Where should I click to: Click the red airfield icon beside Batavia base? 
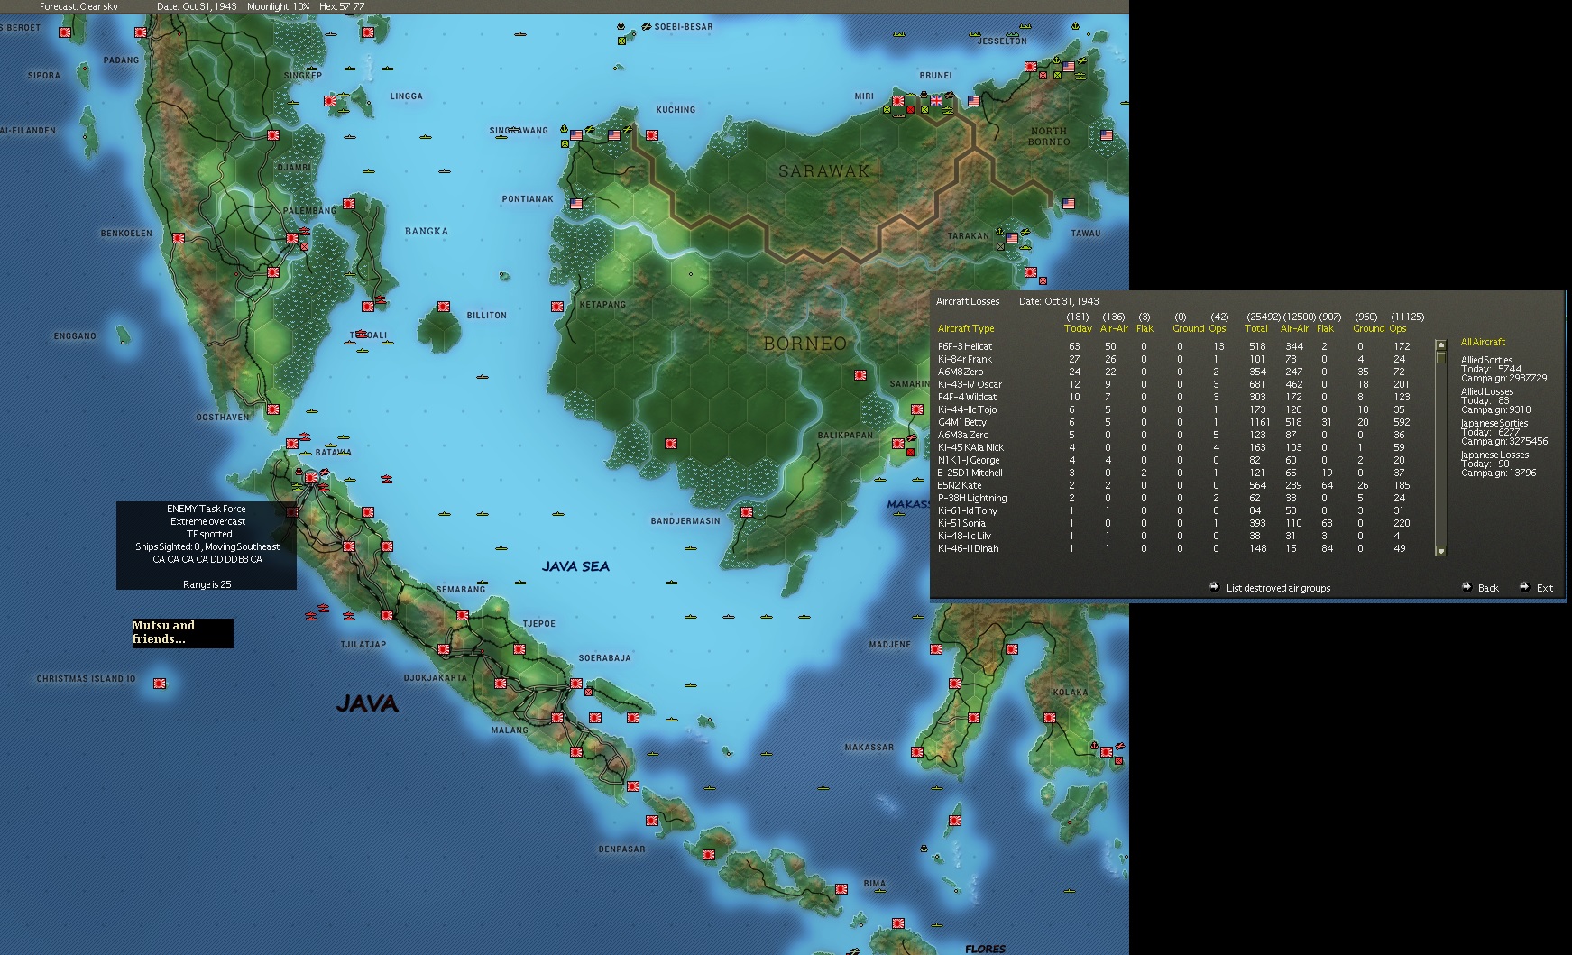tap(323, 472)
